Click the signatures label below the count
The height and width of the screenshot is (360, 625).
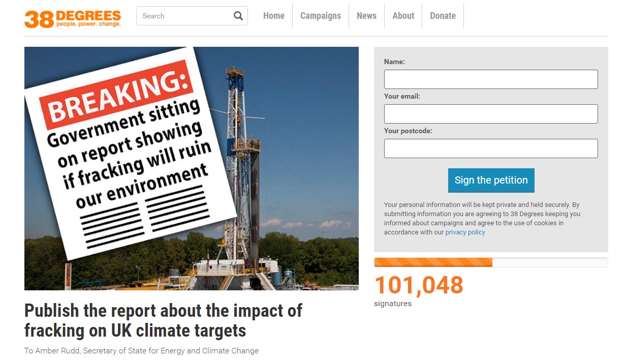(x=392, y=303)
